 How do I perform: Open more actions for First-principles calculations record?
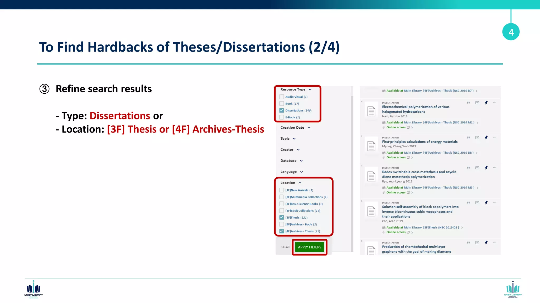pos(495,137)
